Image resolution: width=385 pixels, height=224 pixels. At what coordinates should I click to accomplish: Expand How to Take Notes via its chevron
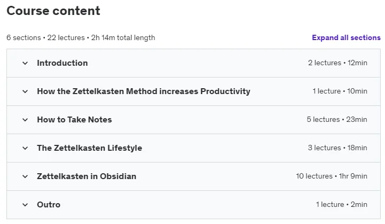click(25, 120)
